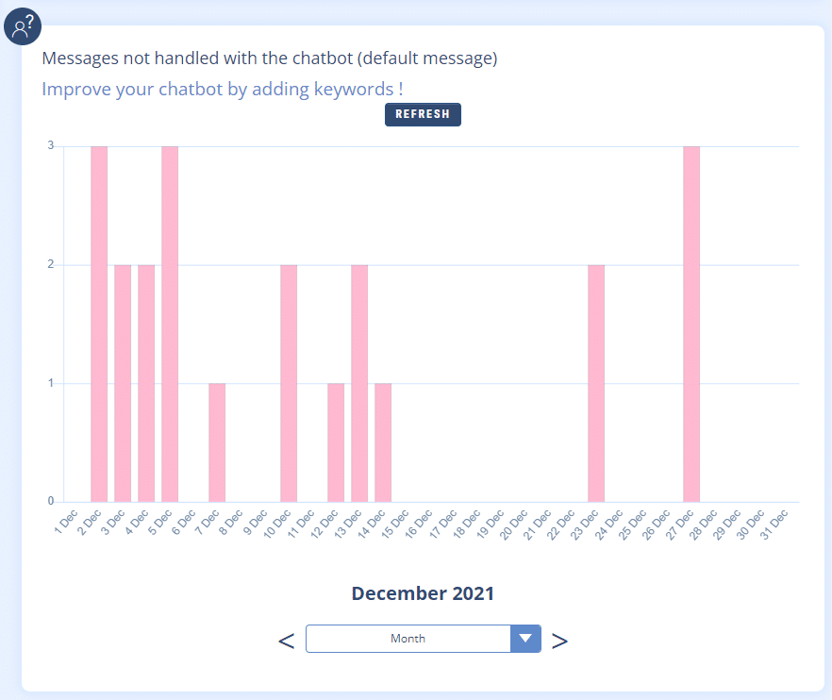Open 'Improve your chatbot by adding keywords' link
The width and height of the screenshot is (832, 700).
click(x=223, y=90)
